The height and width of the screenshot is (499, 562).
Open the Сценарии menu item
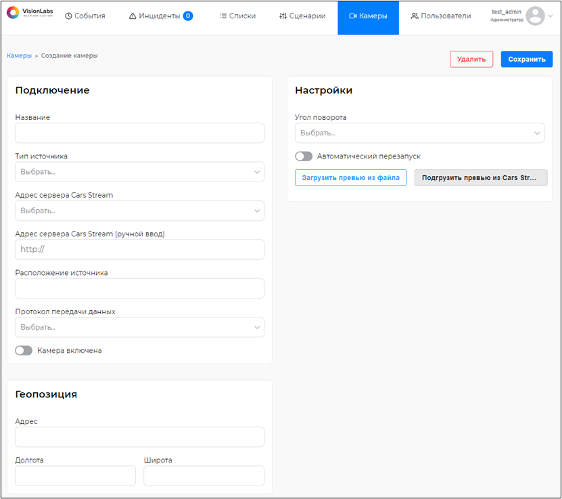(302, 16)
